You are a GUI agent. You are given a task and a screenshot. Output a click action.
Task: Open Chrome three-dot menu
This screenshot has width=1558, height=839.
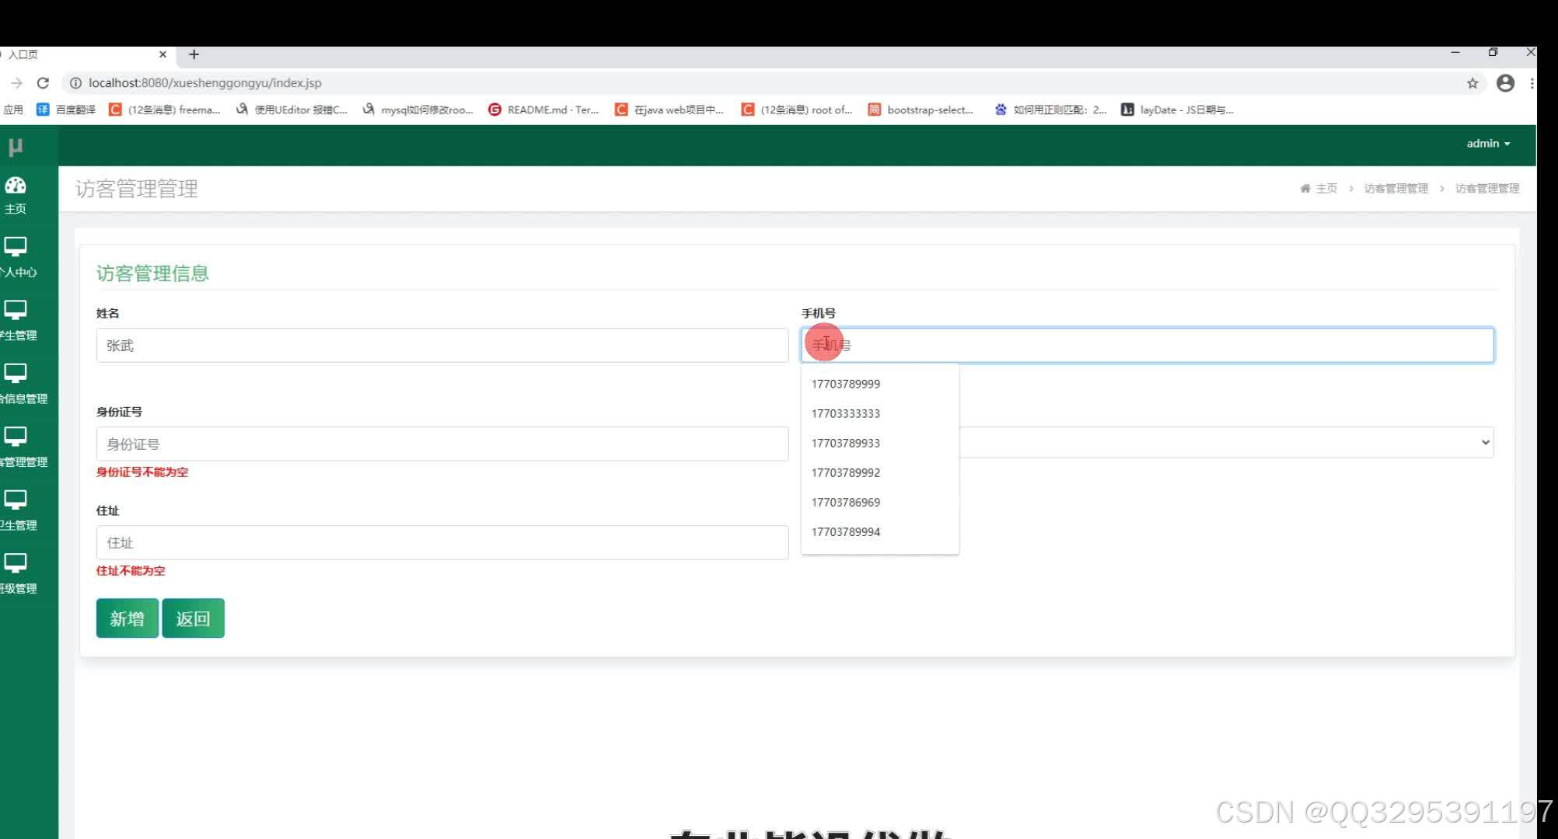tap(1532, 83)
